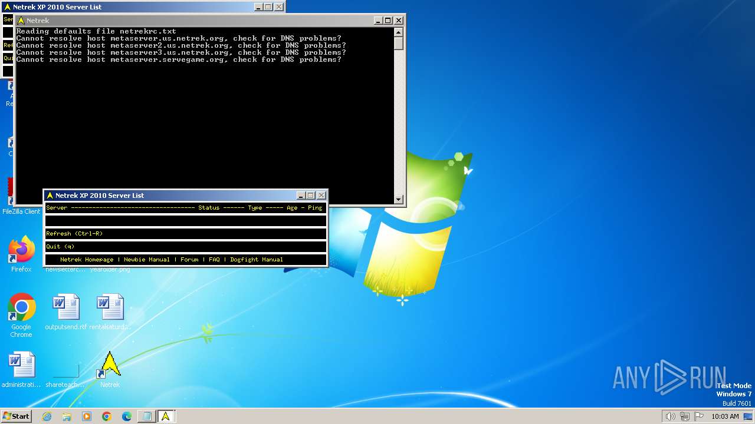Click the metaserver.servegame.org error line

(179, 59)
